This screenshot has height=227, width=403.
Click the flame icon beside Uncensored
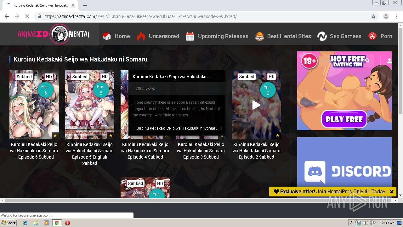click(141, 36)
